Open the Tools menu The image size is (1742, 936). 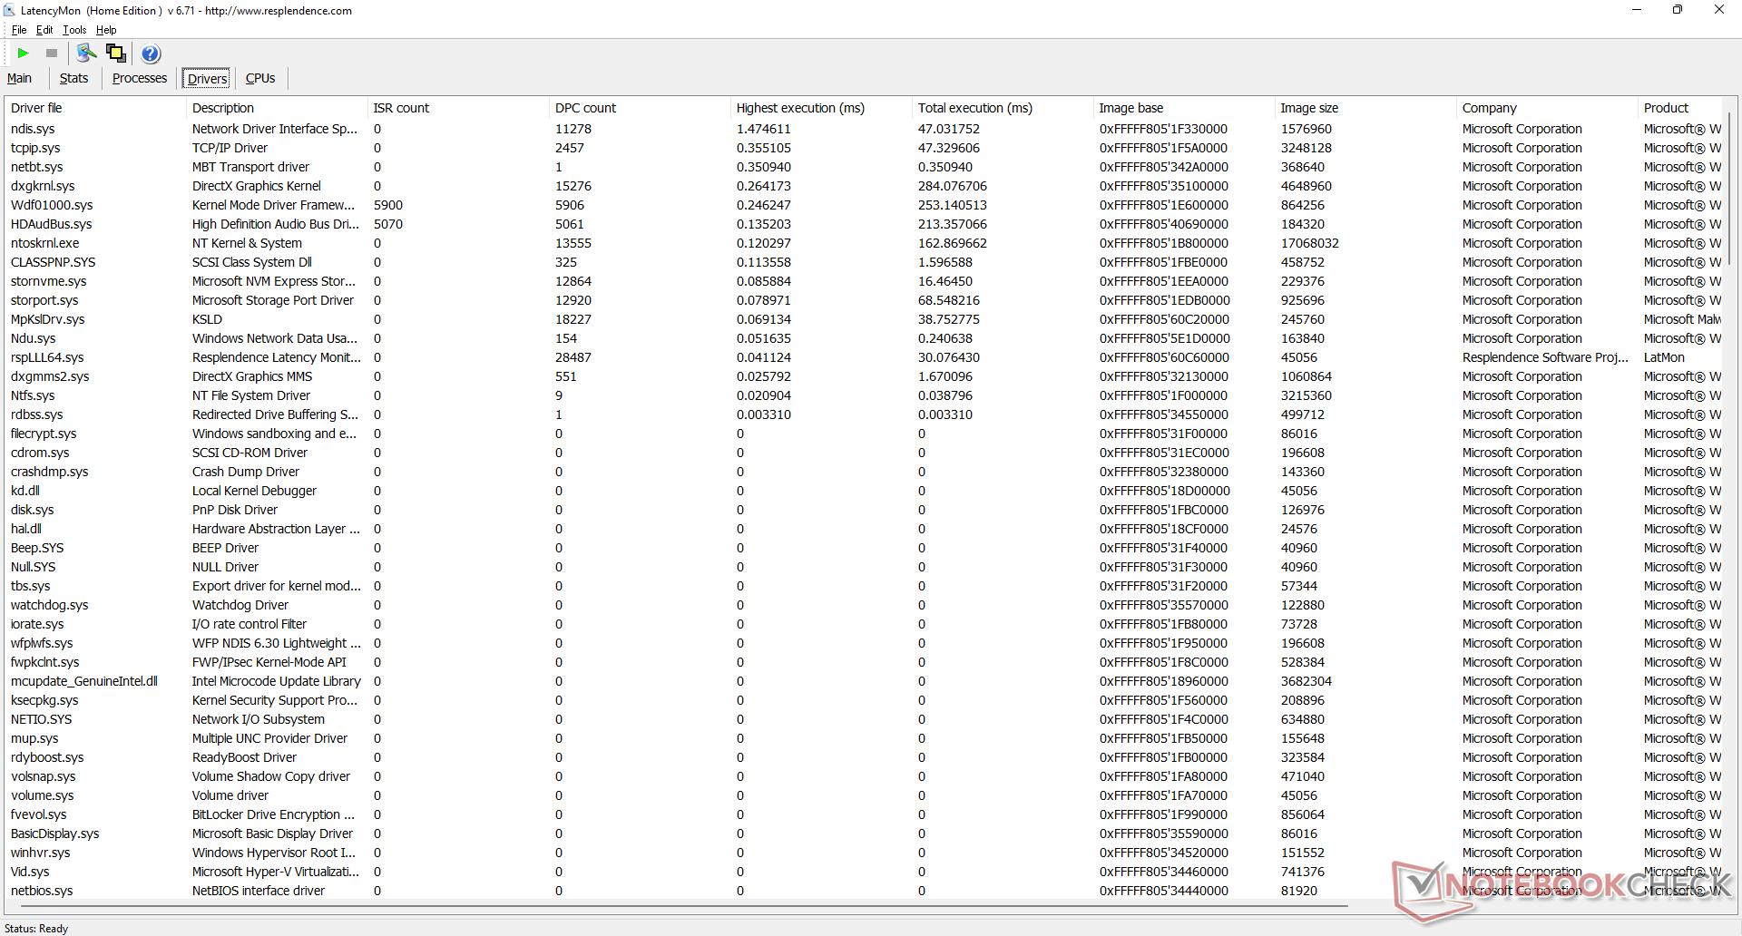[x=74, y=30]
